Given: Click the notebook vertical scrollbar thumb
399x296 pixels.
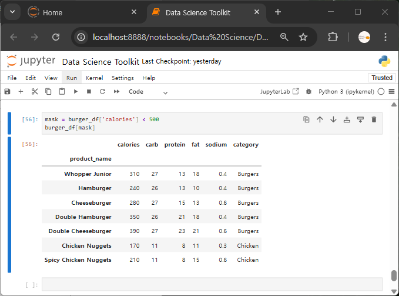Looking at the screenshot, I should coord(394,275).
